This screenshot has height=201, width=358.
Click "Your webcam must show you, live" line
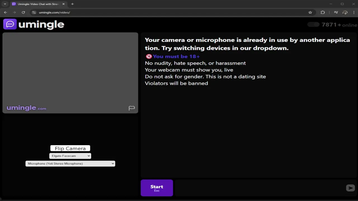tap(189, 70)
